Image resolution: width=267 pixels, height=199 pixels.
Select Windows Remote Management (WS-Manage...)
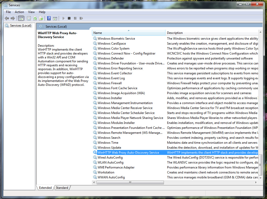point(175,132)
